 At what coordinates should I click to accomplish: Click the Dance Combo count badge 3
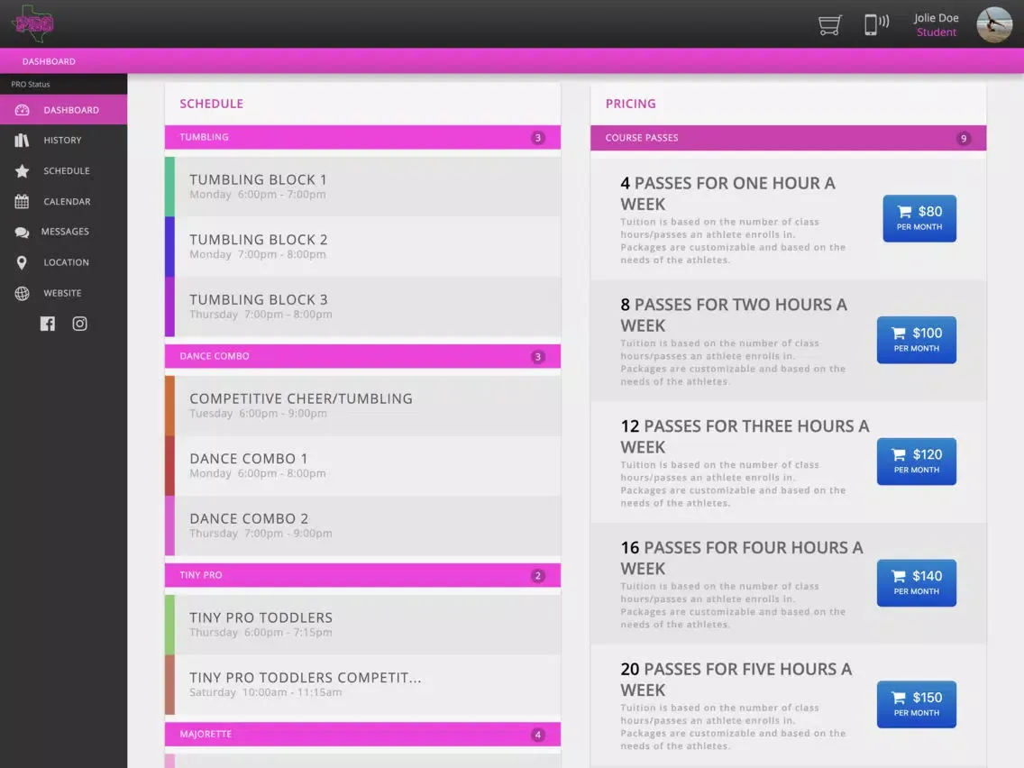click(537, 357)
